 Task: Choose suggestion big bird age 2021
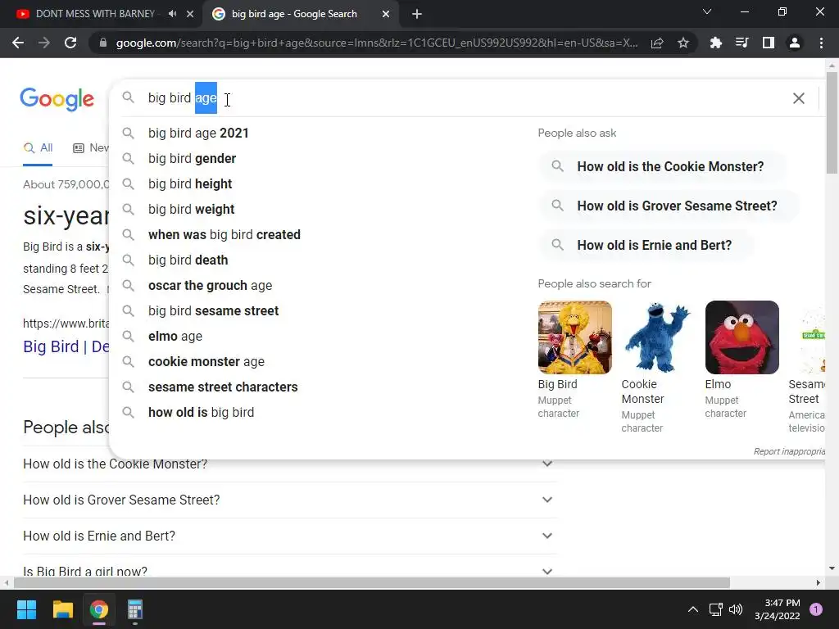[198, 133]
